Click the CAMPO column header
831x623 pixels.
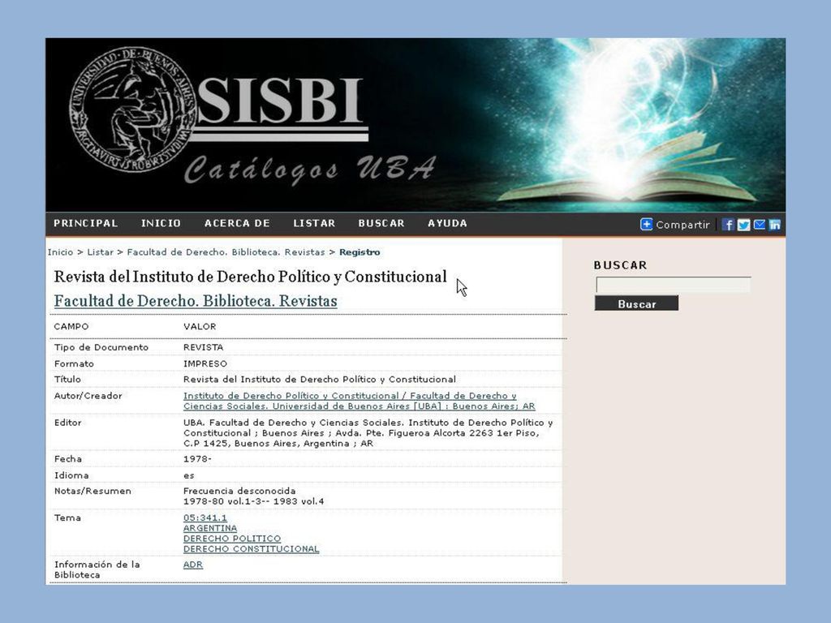(x=71, y=326)
